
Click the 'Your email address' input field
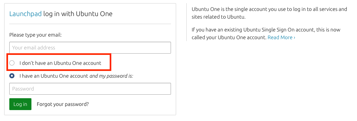tap(90, 48)
